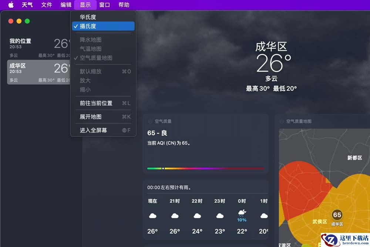Open the Apple menu
This screenshot has height=247, width=370.
(x=11, y=5)
